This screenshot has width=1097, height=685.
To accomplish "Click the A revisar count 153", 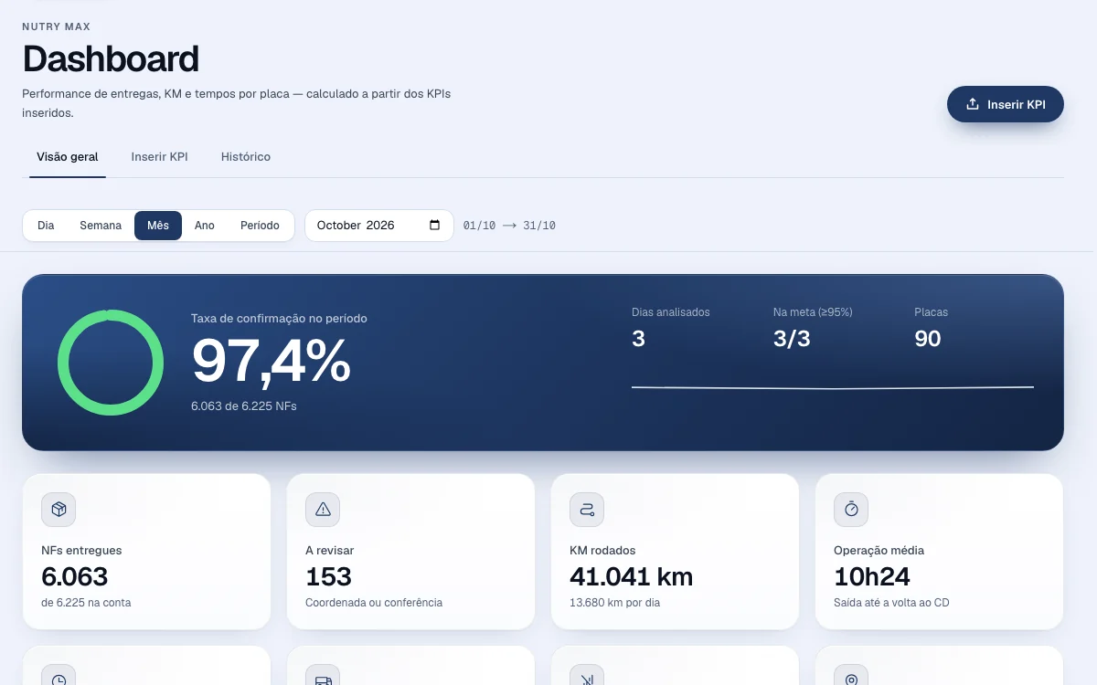I will (x=328, y=577).
